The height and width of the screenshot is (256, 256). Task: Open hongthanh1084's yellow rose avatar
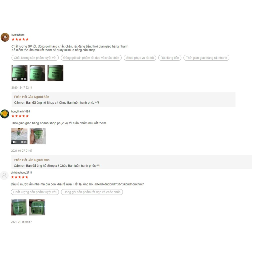(5, 114)
